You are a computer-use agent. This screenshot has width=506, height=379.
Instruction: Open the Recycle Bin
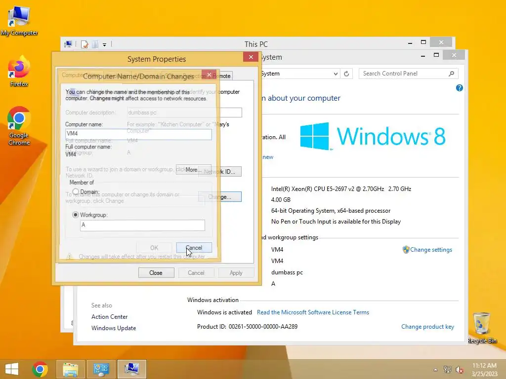click(482, 328)
